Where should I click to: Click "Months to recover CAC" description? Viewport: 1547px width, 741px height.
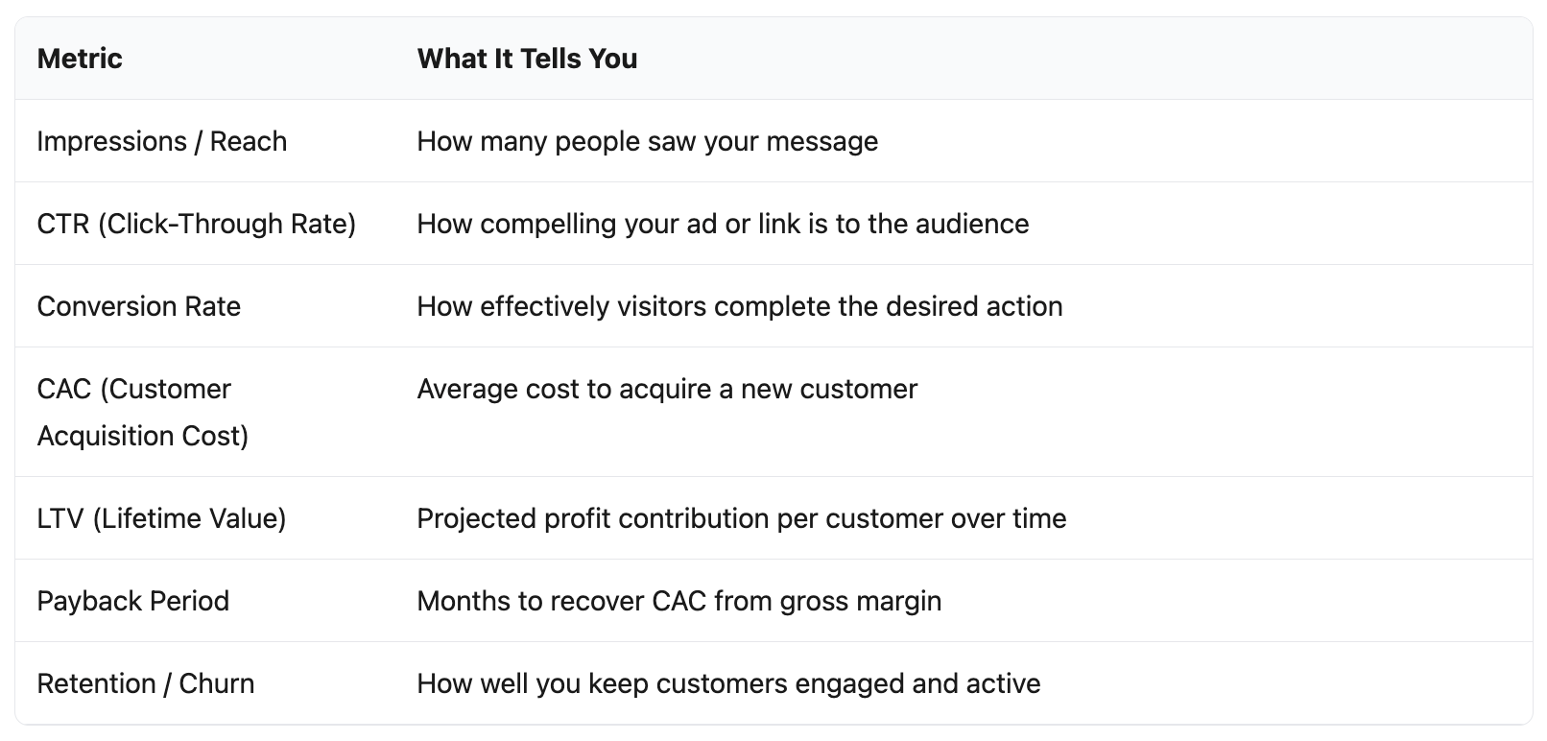pyautogui.click(x=678, y=601)
